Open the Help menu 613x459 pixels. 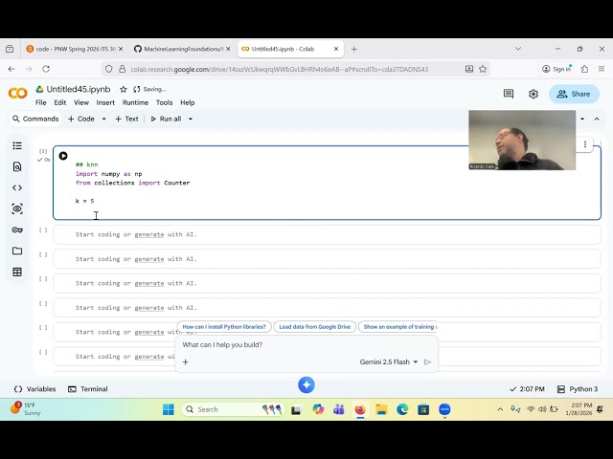[188, 102]
